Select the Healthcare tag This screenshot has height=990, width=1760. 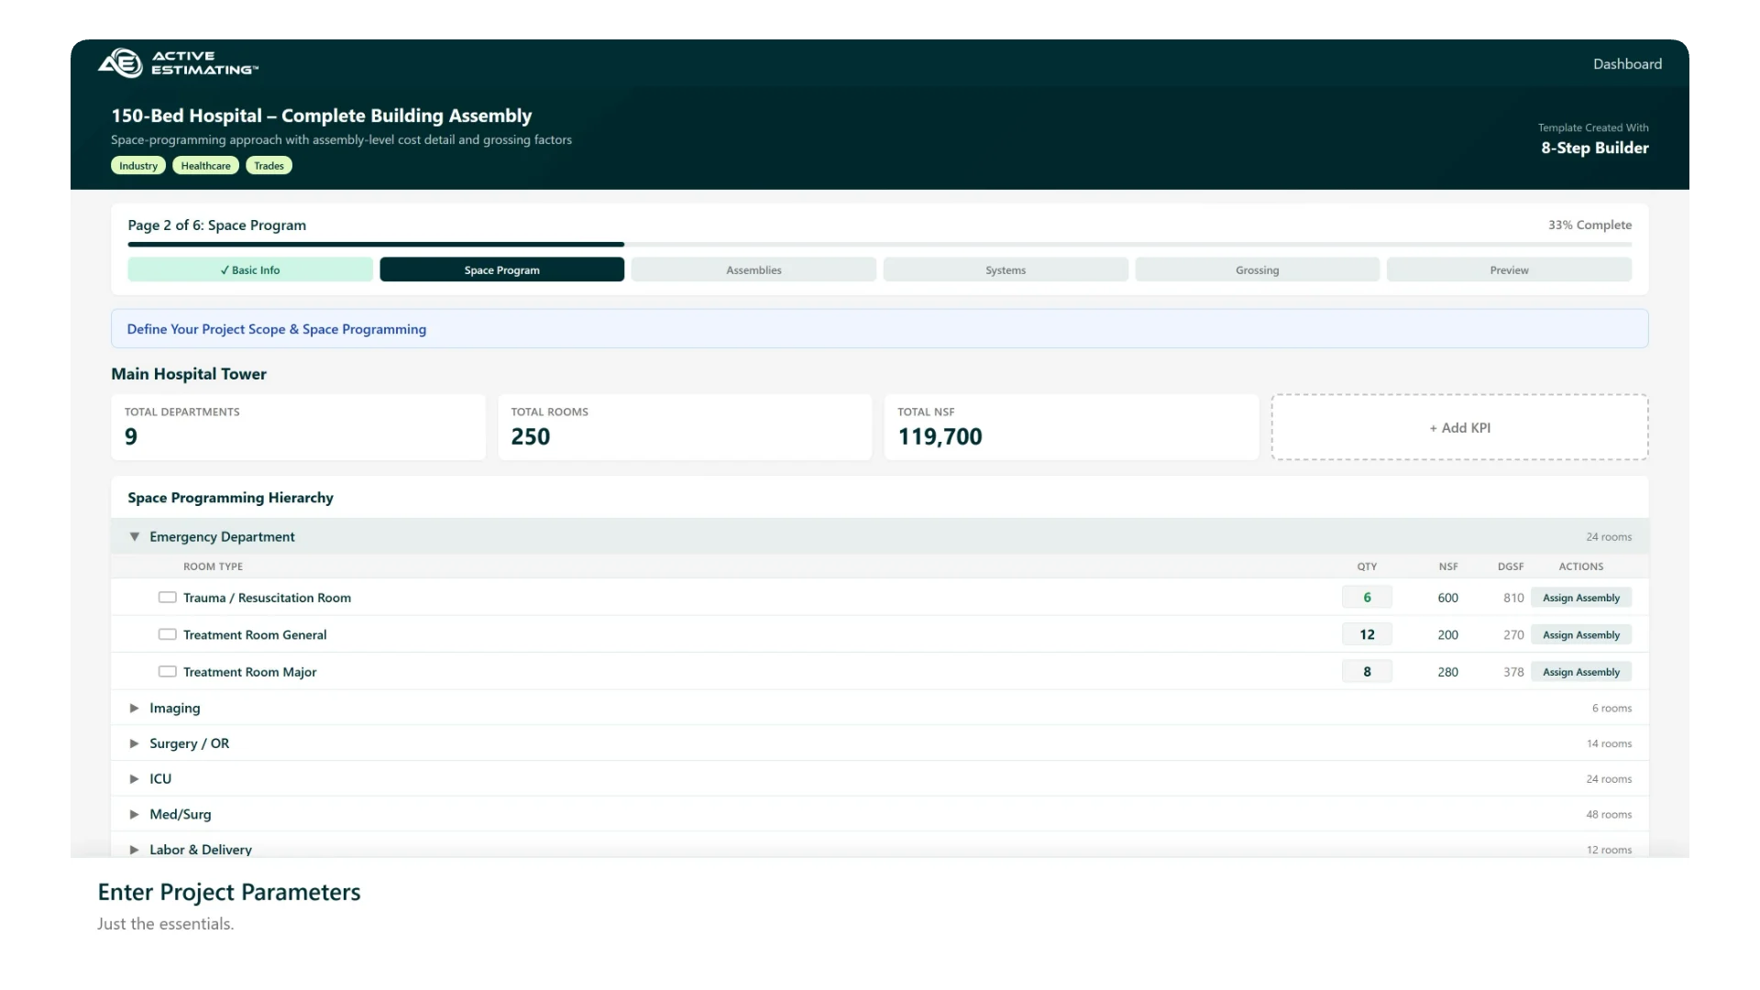[x=205, y=166]
